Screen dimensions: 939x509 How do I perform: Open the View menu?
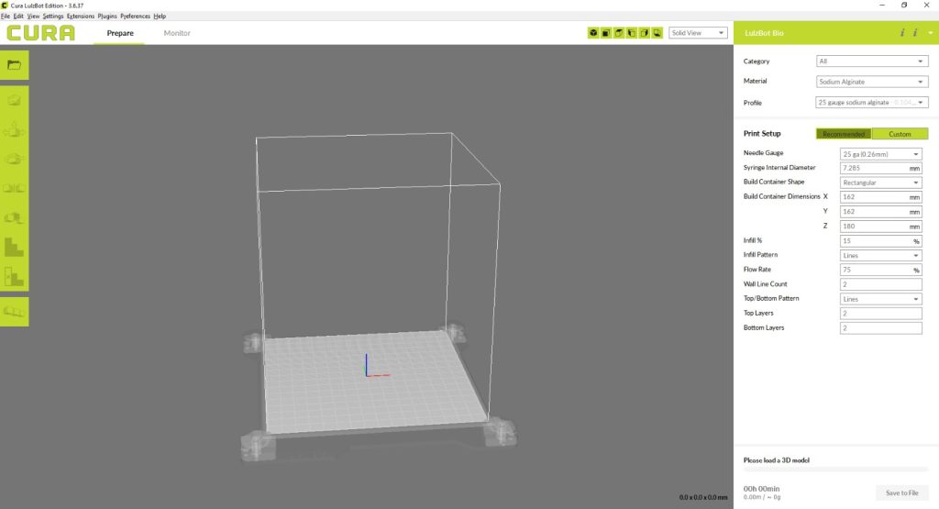coord(34,17)
